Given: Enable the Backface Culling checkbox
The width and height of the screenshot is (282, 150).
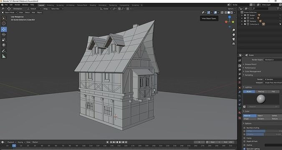Looking at the screenshot, I should (x=244, y=128).
